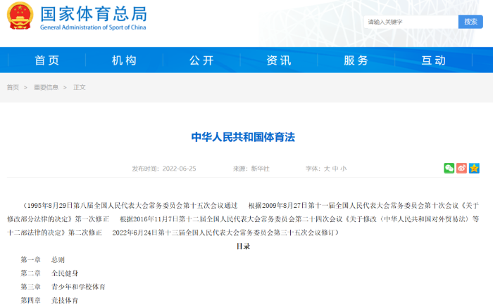The height and width of the screenshot is (307, 493).
Task: Click 重要信息 breadcrumb link
Action: coord(46,87)
